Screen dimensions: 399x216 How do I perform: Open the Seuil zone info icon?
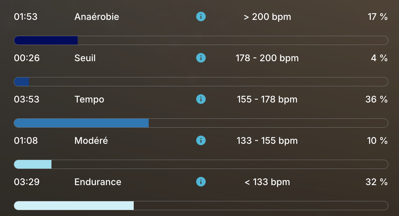coord(201,58)
